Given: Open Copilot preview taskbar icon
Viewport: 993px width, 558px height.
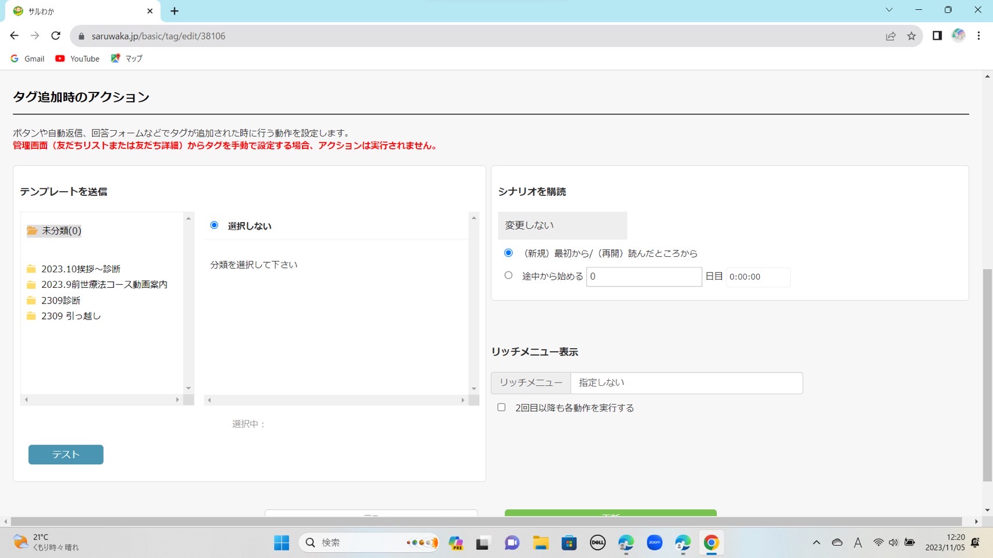Looking at the screenshot, I should (455, 543).
